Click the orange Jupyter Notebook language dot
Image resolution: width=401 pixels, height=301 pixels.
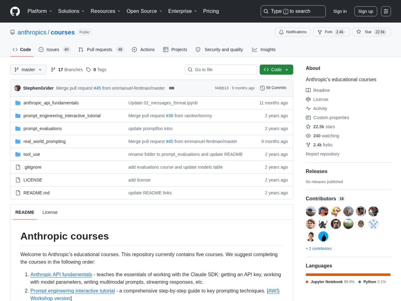point(307,282)
